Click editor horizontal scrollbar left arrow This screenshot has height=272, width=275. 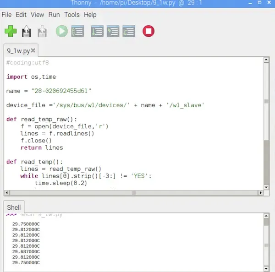(7, 193)
